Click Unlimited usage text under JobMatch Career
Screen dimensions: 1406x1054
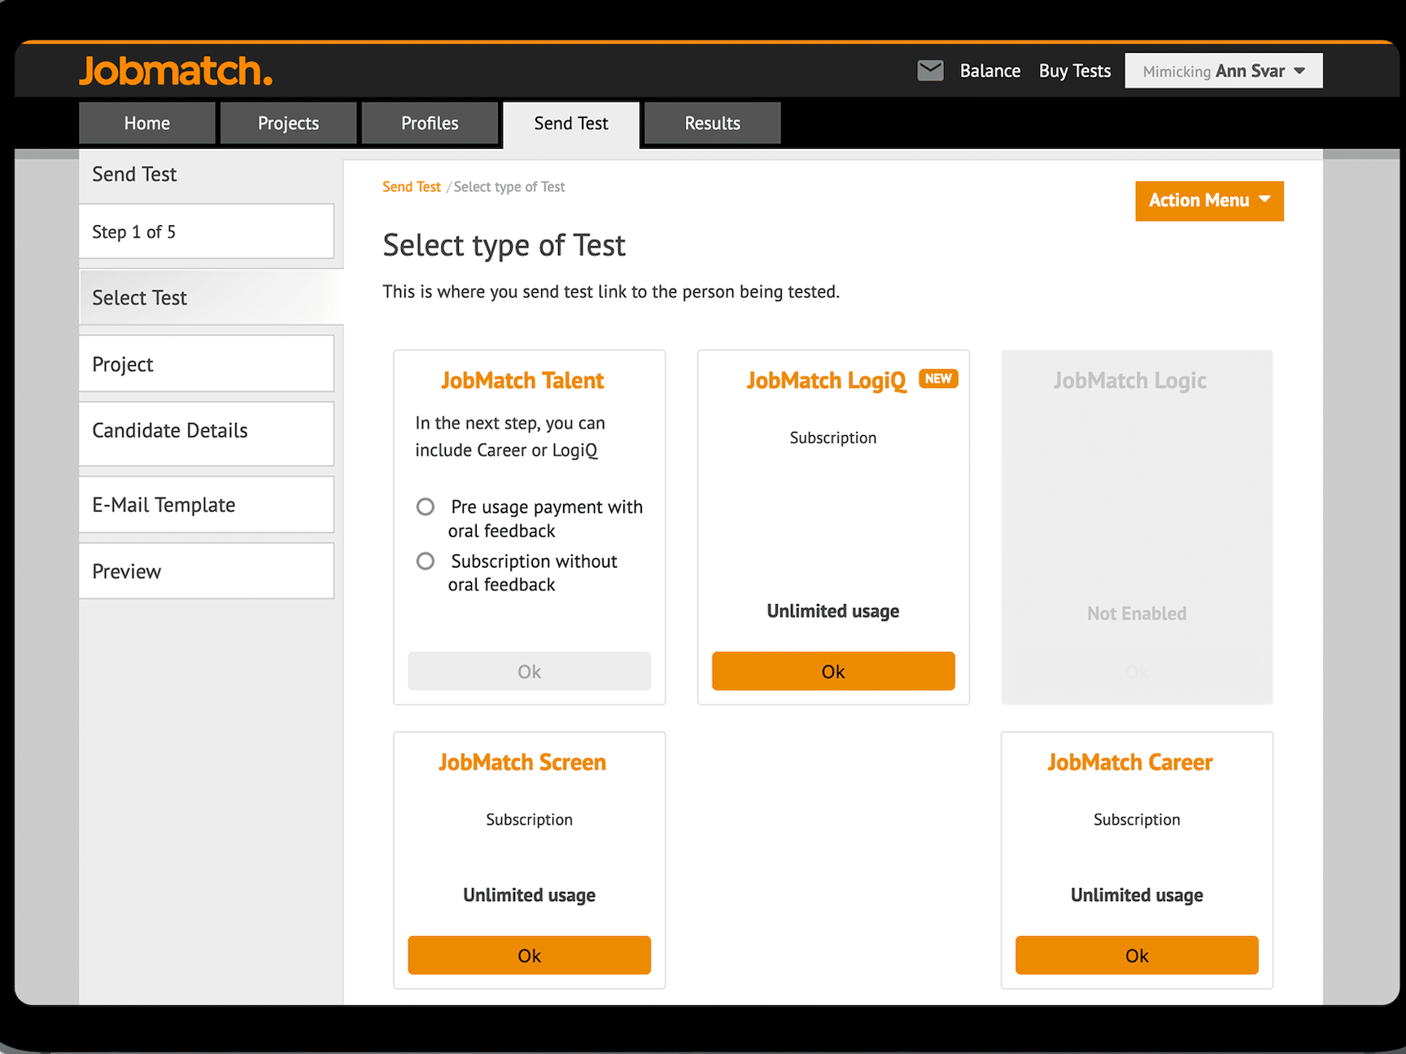(1137, 895)
